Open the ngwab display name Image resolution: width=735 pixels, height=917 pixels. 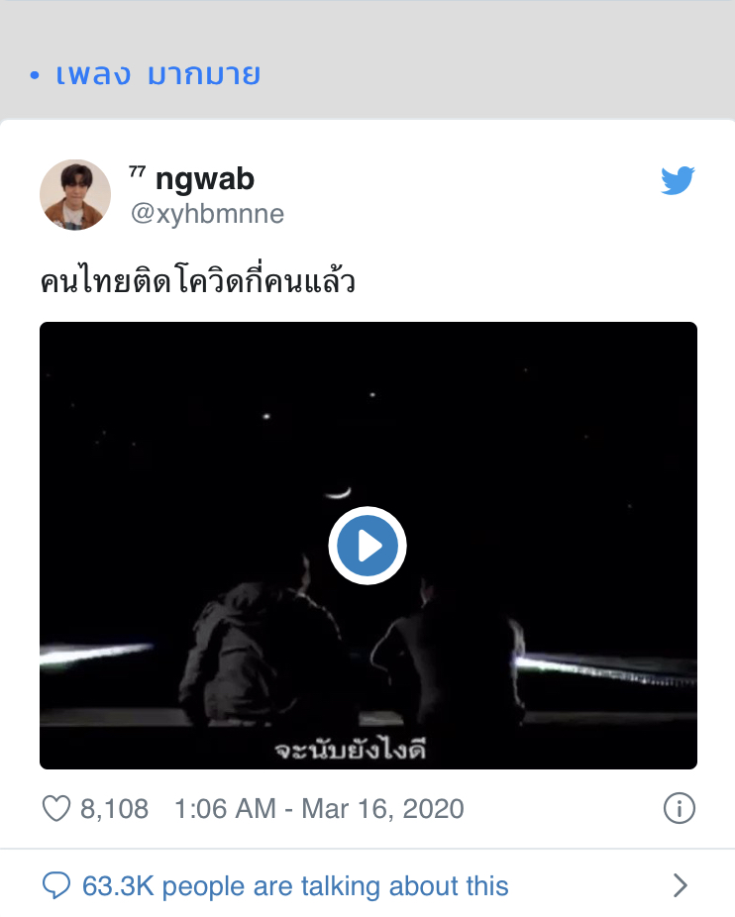pos(205,179)
